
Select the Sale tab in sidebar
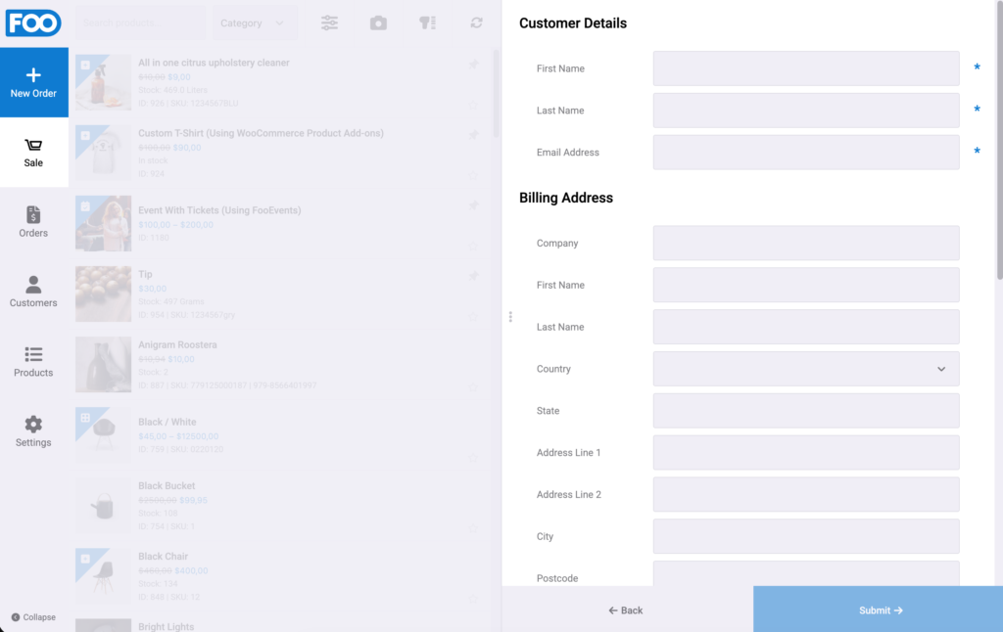coord(33,152)
